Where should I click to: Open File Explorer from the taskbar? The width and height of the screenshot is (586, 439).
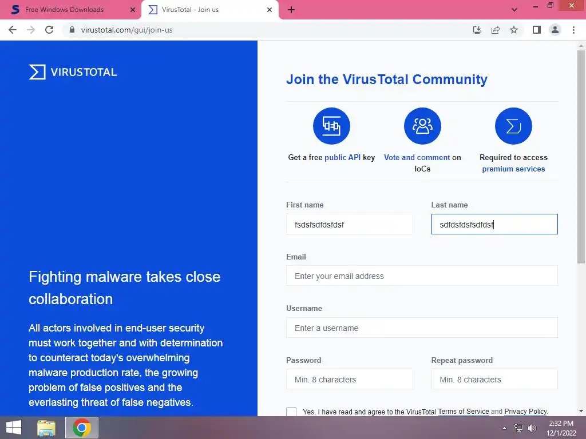point(46,428)
